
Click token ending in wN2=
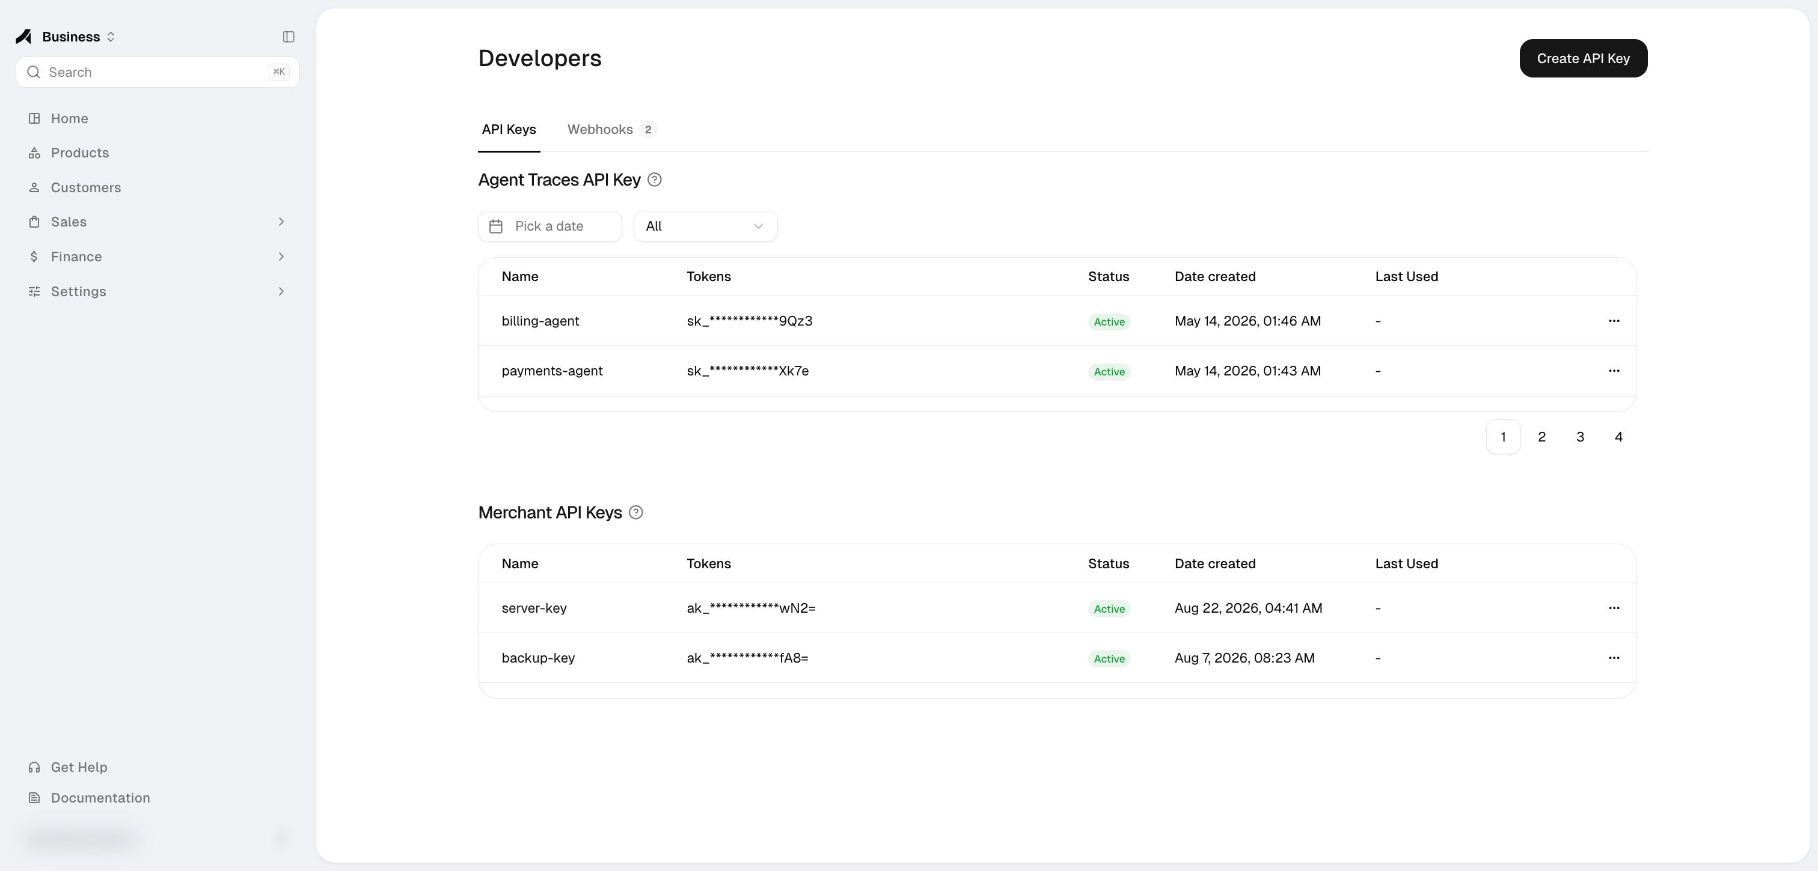pyautogui.click(x=751, y=608)
